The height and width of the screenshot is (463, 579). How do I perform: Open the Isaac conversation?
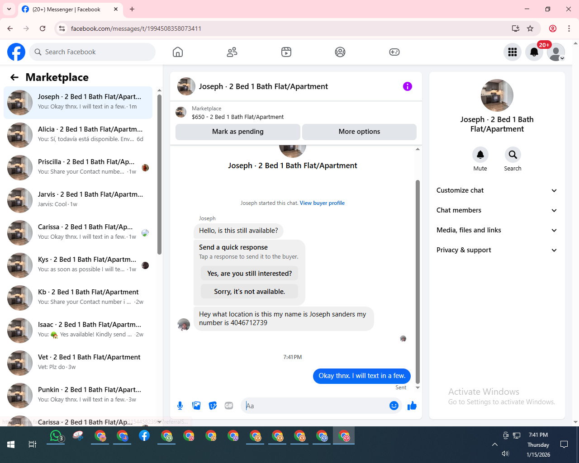pyautogui.click(x=78, y=331)
